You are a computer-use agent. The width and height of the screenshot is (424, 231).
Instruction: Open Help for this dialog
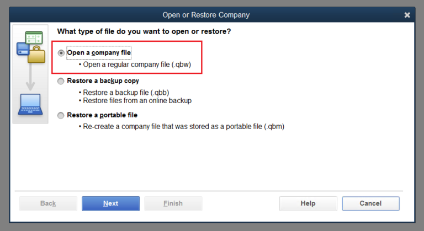[308, 203]
